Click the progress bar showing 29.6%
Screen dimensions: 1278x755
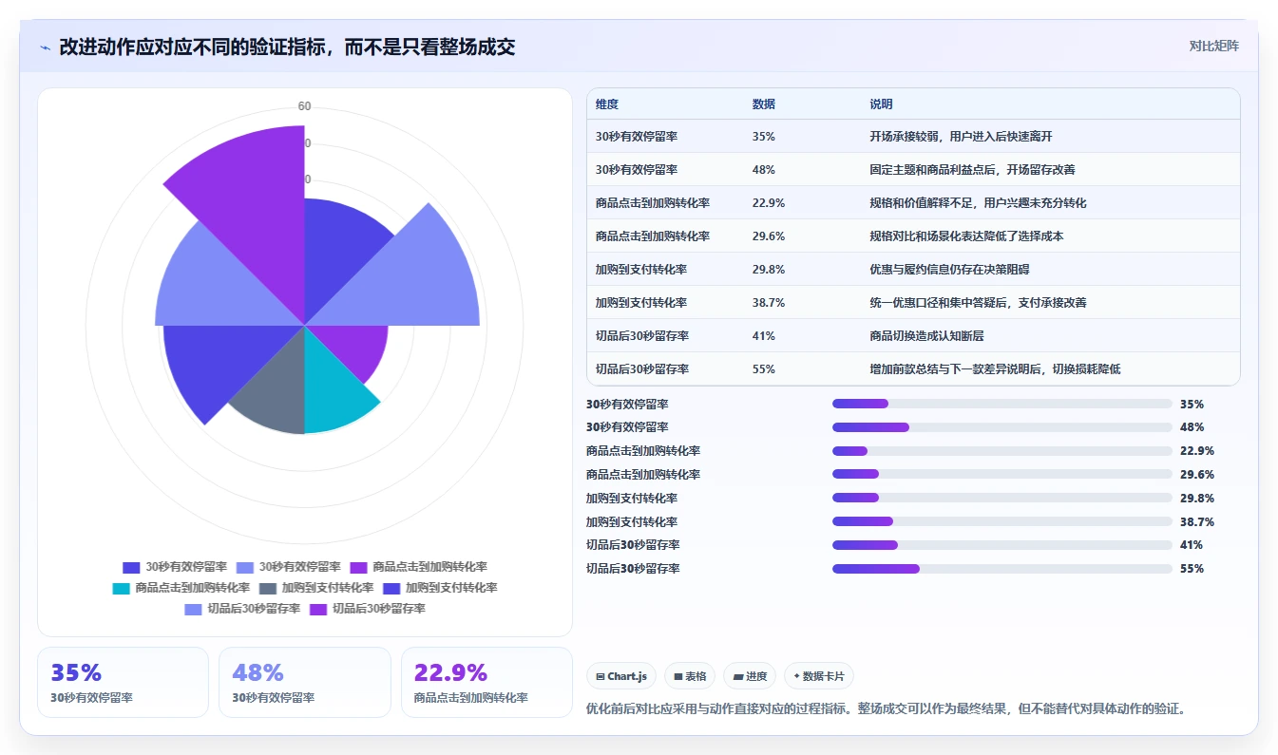click(x=1001, y=474)
